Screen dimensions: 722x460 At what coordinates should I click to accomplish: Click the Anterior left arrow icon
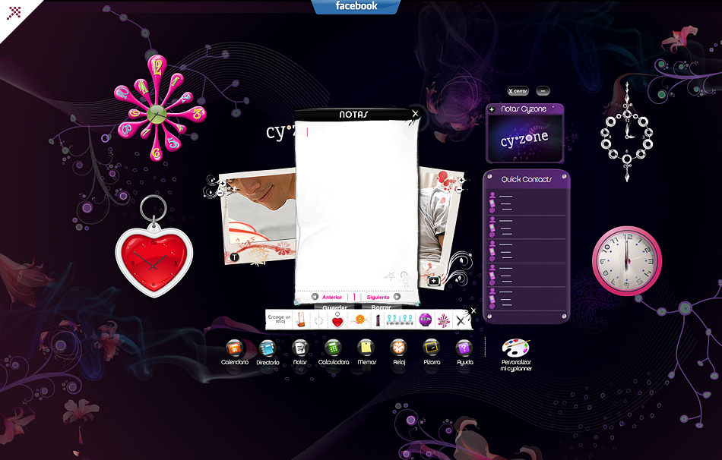click(315, 297)
